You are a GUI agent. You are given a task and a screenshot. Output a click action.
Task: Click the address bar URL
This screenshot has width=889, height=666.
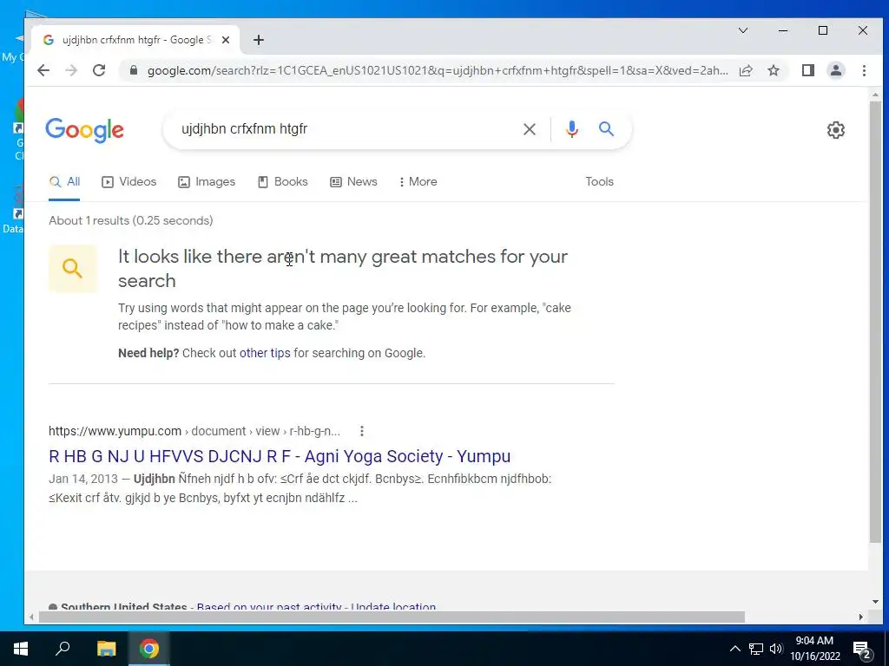tap(438, 70)
